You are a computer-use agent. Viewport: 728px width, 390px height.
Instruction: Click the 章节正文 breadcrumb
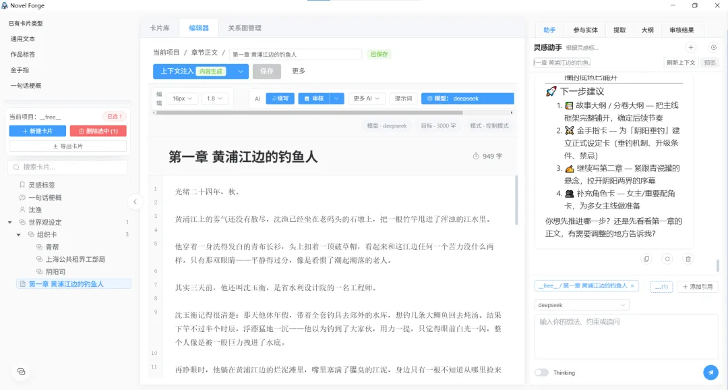(204, 53)
